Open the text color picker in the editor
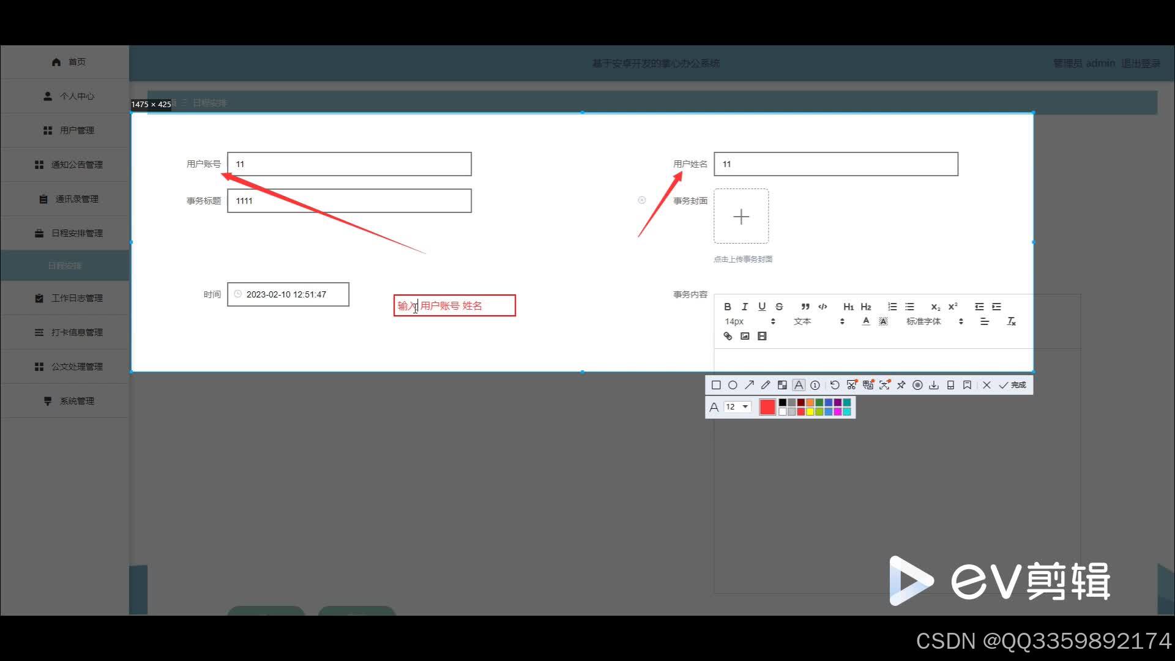The width and height of the screenshot is (1175, 661). tap(866, 321)
